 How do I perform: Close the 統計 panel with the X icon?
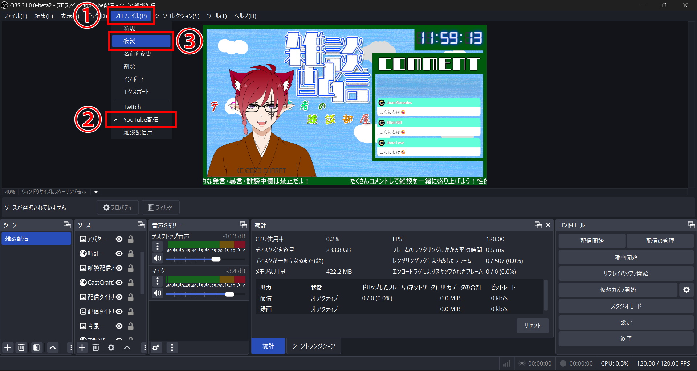(x=548, y=225)
